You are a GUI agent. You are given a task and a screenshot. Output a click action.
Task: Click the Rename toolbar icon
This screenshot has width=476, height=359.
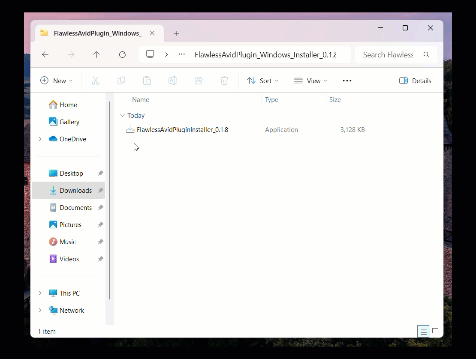(x=173, y=81)
